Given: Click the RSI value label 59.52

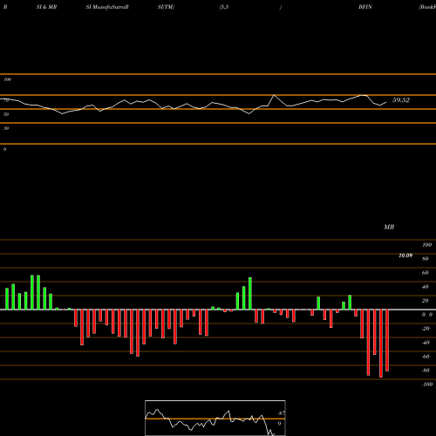Looking at the screenshot, I should [401, 100].
